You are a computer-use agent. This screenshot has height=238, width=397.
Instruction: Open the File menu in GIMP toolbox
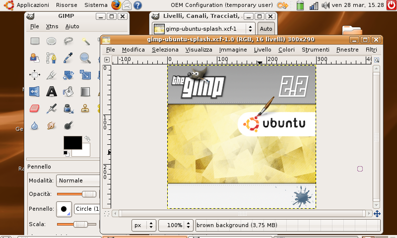[x=34, y=26]
